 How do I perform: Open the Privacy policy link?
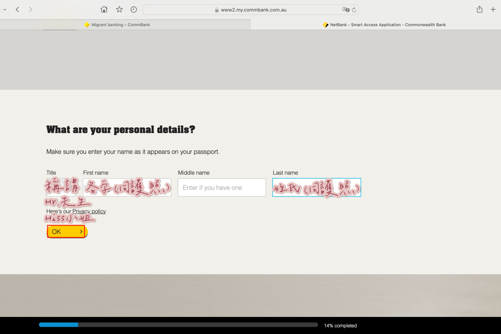(x=89, y=211)
